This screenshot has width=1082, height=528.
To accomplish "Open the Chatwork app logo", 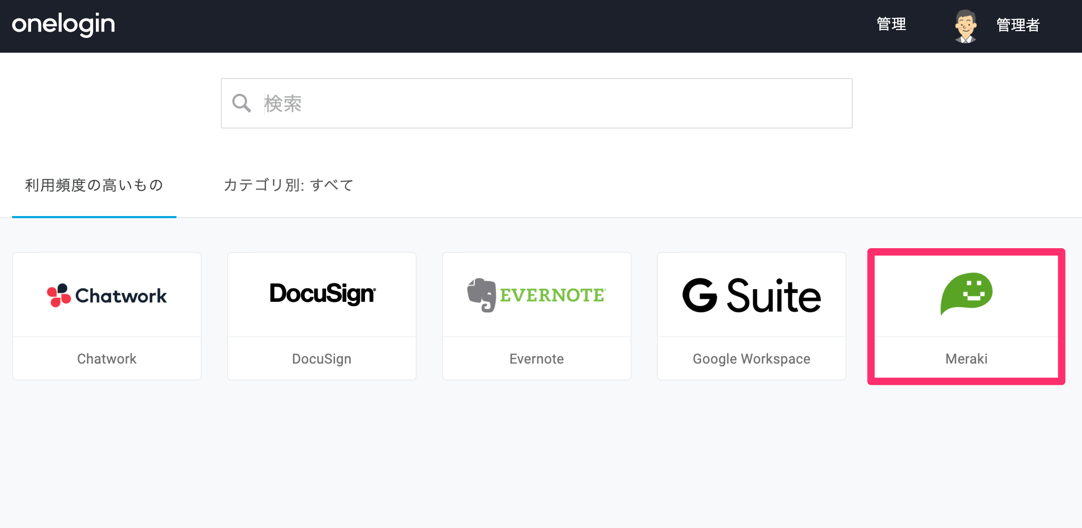I will [107, 295].
